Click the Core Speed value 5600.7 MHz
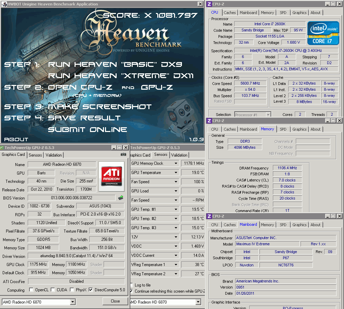 tap(250, 83)
